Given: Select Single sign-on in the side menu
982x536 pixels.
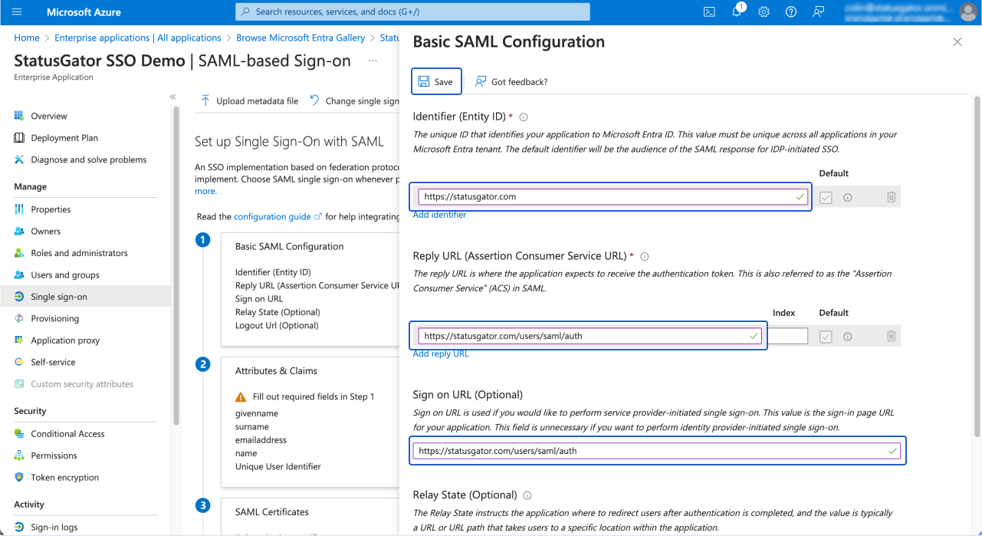Looking at the screenshot, I should 86,297.
